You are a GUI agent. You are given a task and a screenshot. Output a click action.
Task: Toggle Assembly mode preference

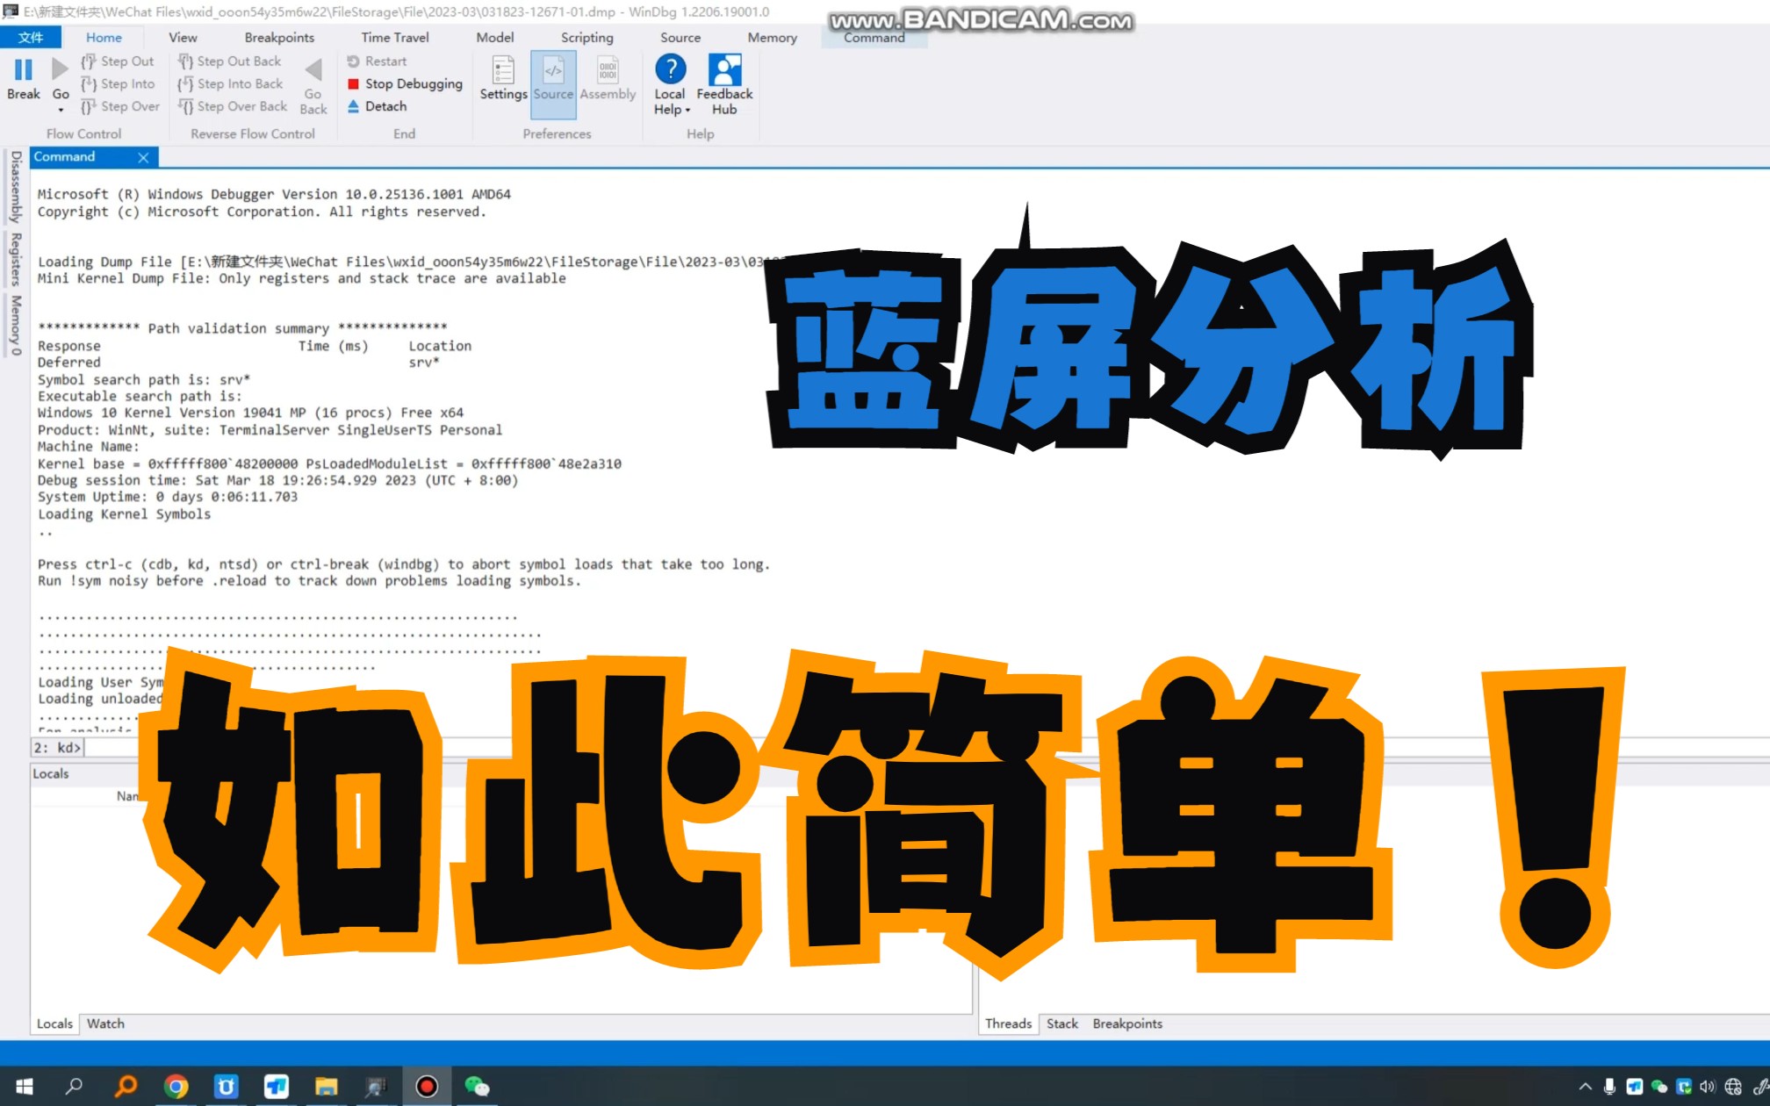pos(608,79)
